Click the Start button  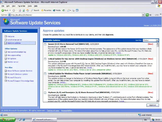point(8,120)
